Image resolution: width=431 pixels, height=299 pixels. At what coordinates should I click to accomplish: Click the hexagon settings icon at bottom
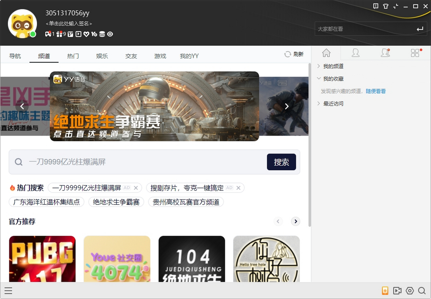[x=410, y=291]
